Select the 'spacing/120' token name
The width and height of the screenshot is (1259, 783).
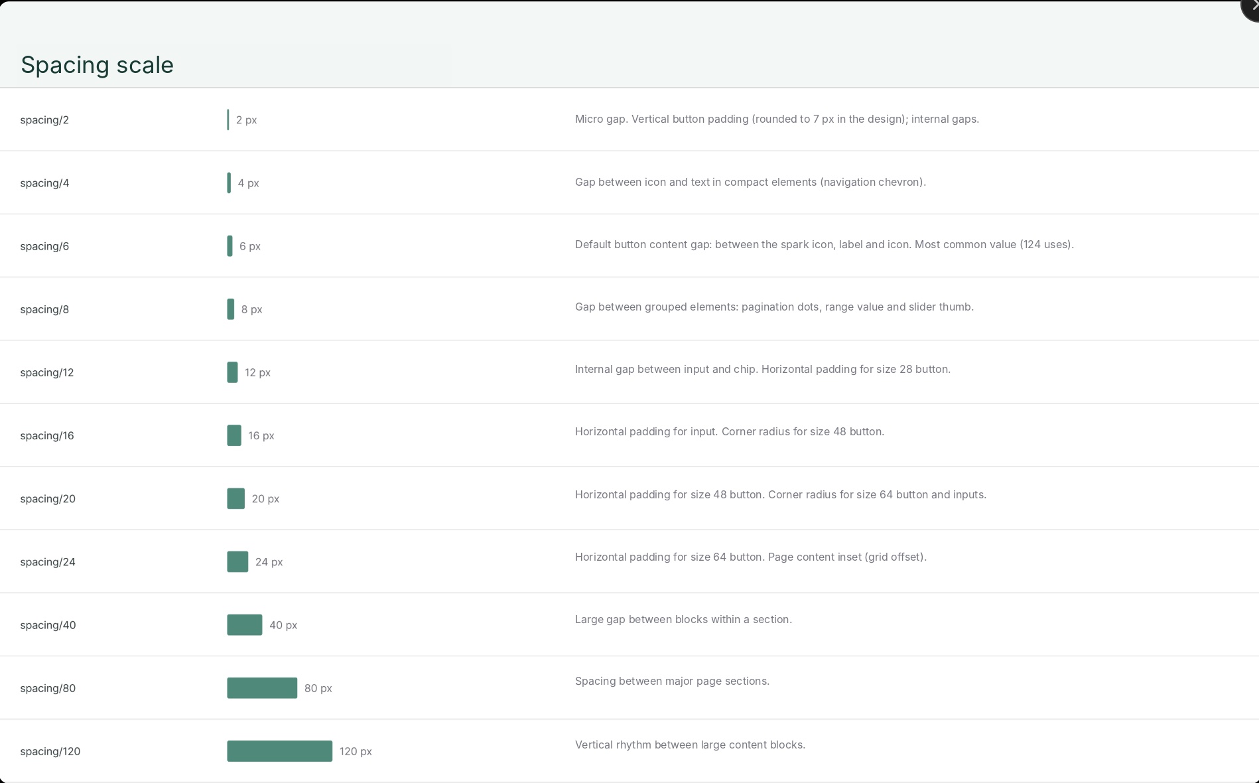coord(50,751)
